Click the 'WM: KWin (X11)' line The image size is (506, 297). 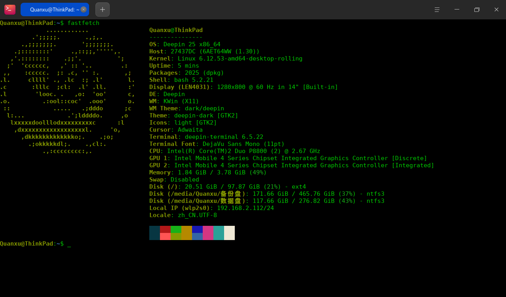coord(174,101)
